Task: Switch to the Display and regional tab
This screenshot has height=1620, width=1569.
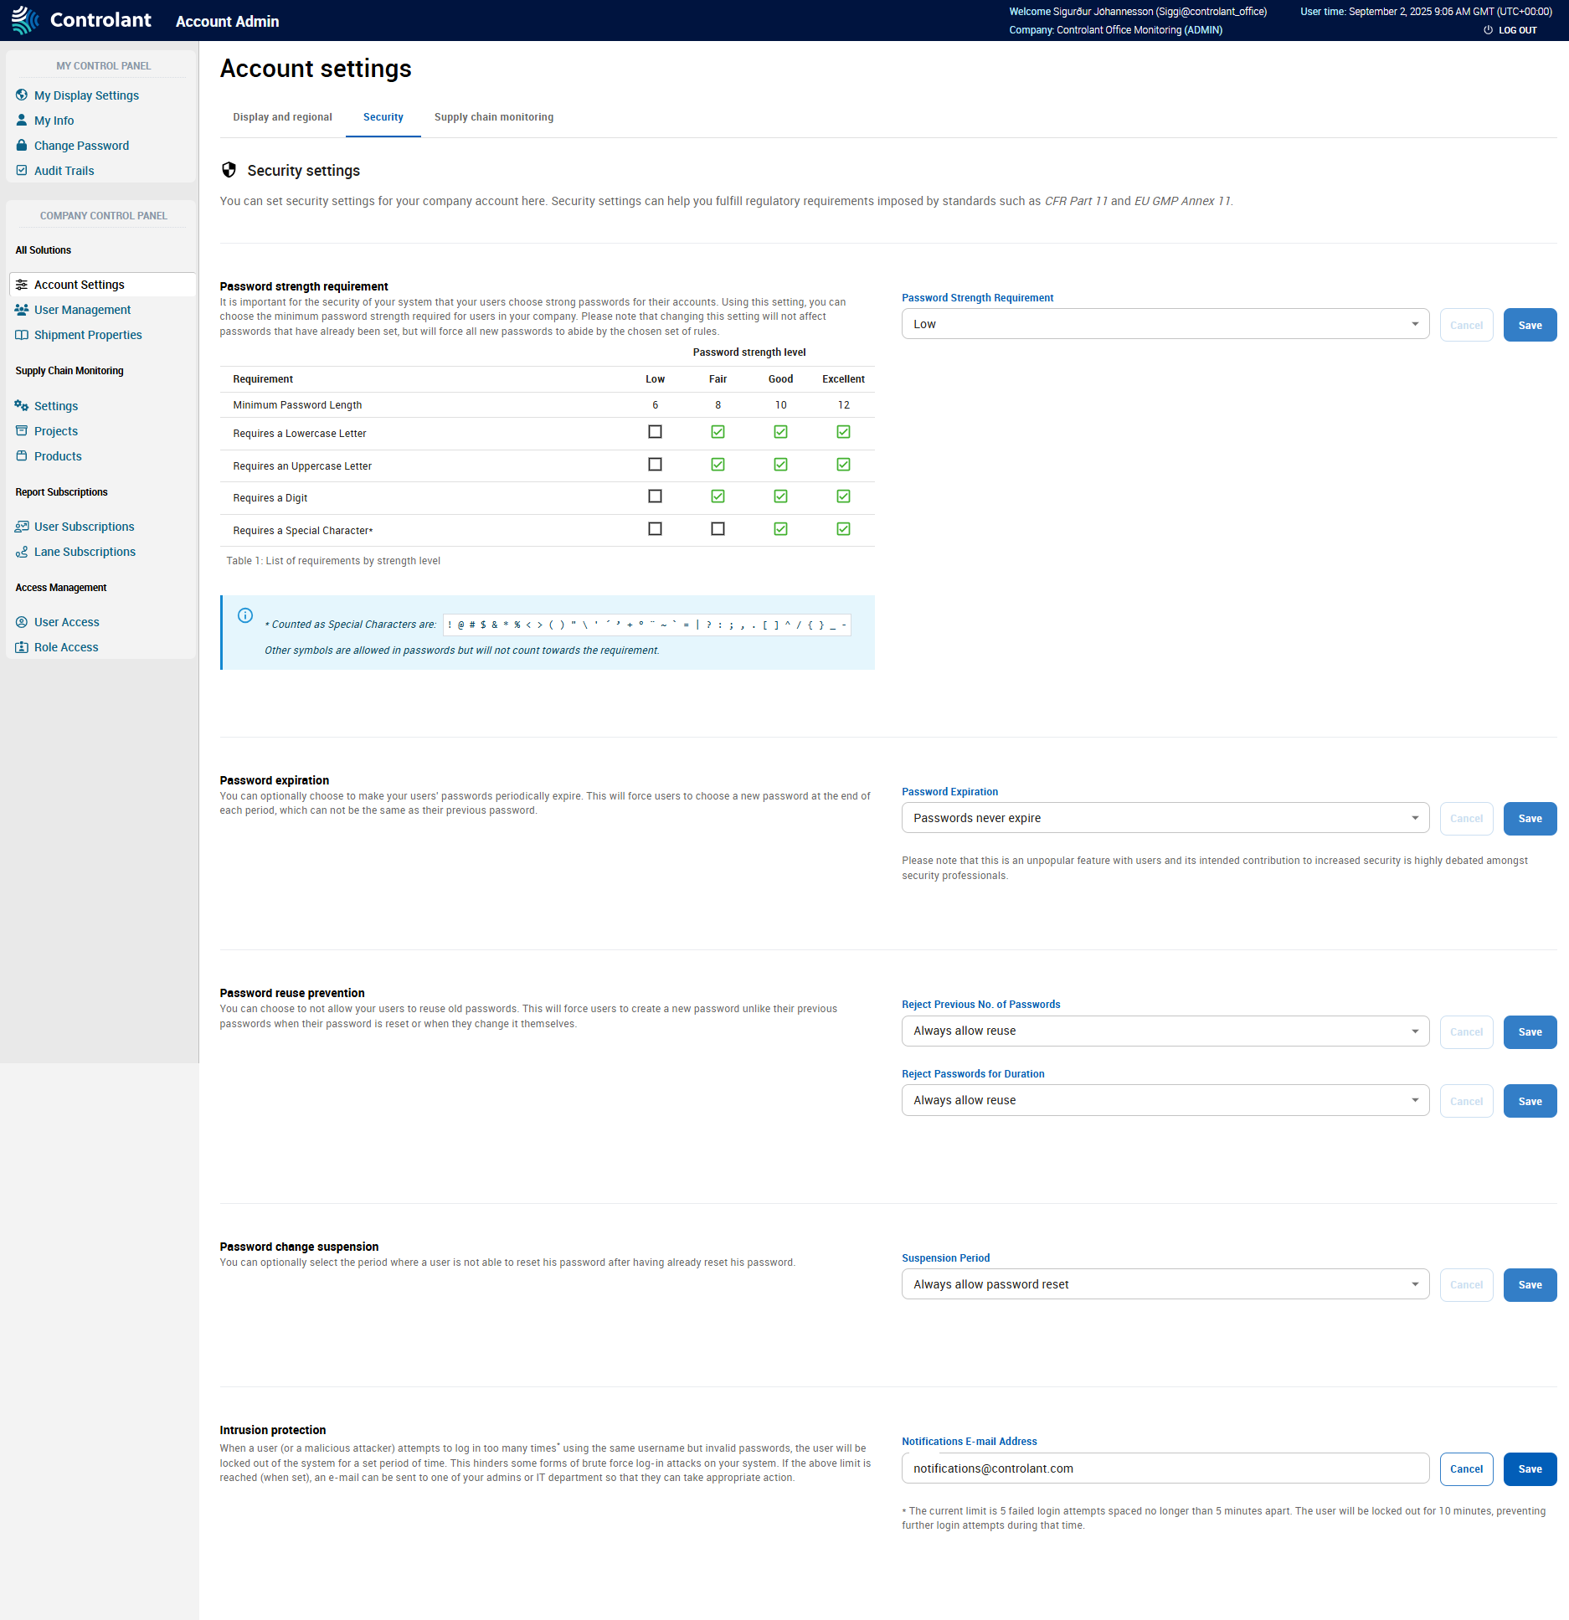Action: (282, 117)
